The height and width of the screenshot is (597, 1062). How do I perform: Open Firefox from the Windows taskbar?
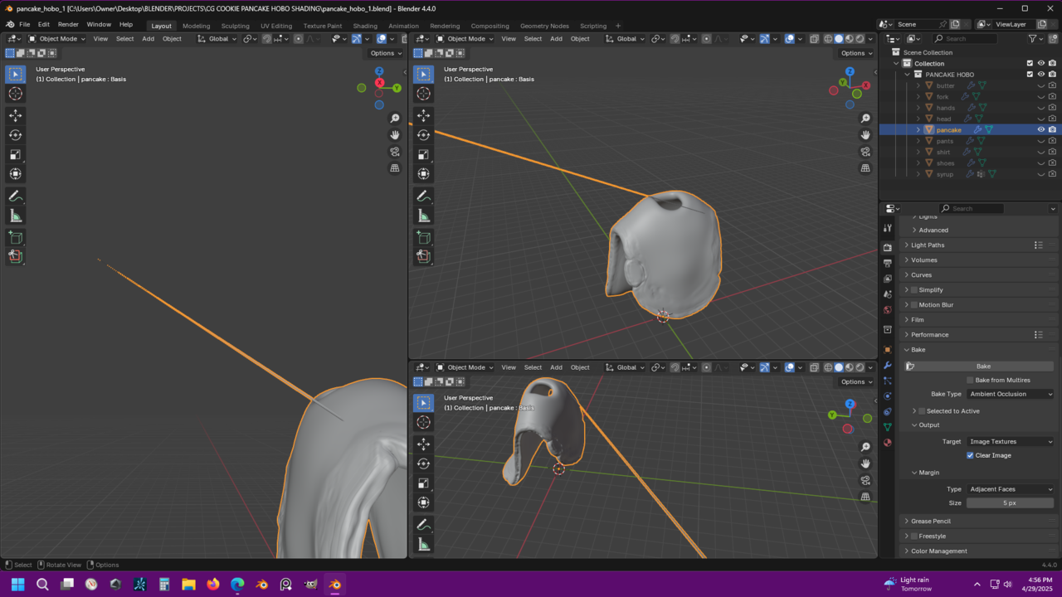tap(213, 585)
